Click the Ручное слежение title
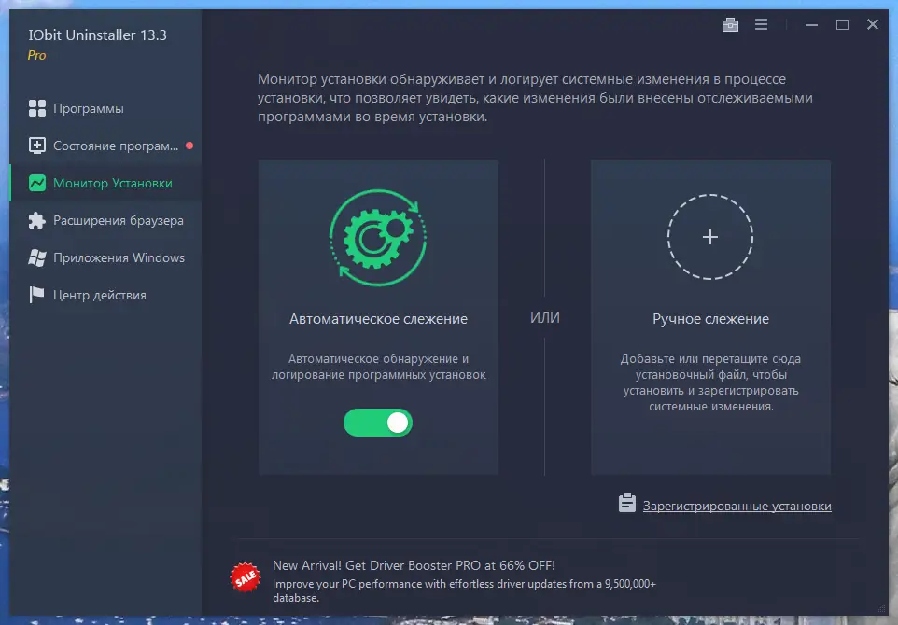 (x=710, y=319)
